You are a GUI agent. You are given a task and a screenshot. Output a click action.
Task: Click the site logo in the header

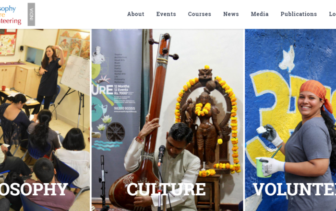coord(11,14)
